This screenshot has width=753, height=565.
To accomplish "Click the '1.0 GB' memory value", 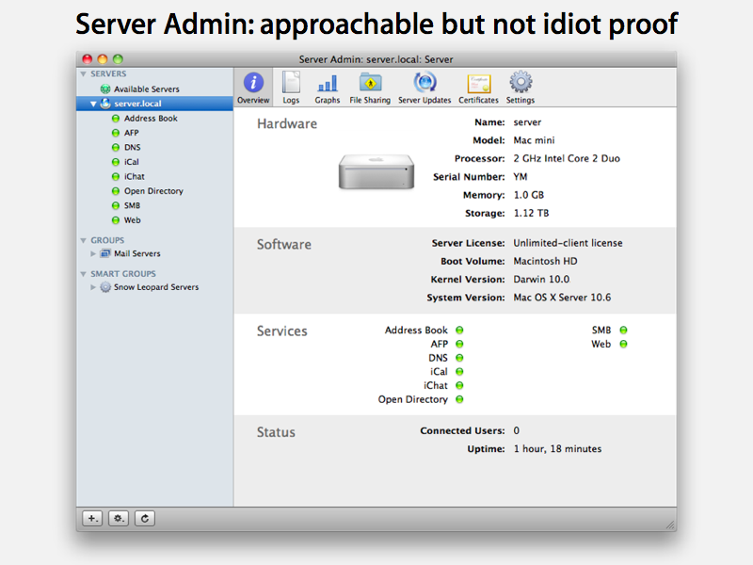I will pyautogui.click(x=529, y=195).
